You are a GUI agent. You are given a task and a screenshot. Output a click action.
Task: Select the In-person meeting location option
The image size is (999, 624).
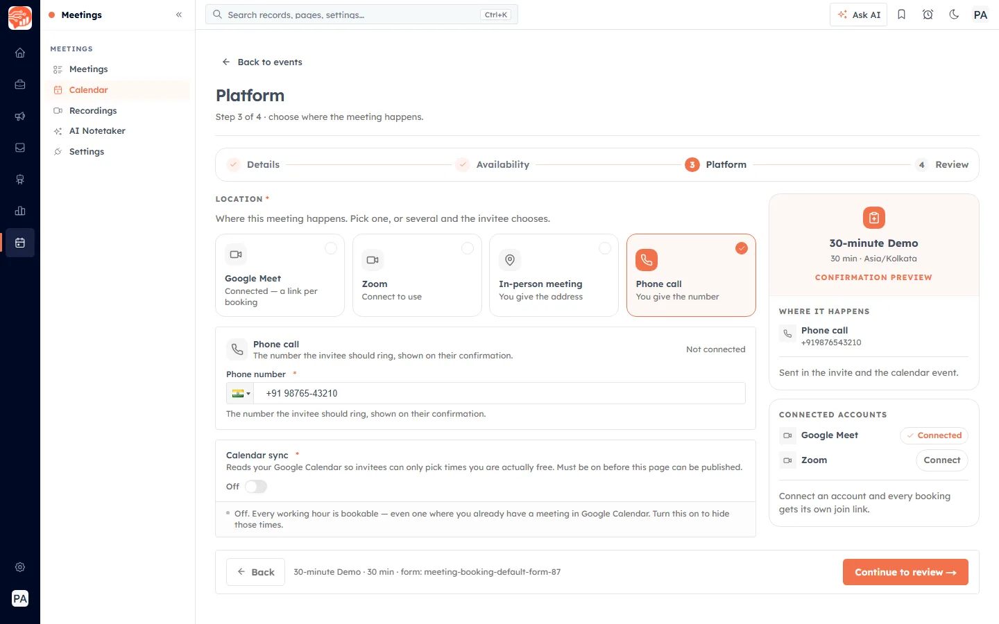pyautogui.click(x=554, y=275)
